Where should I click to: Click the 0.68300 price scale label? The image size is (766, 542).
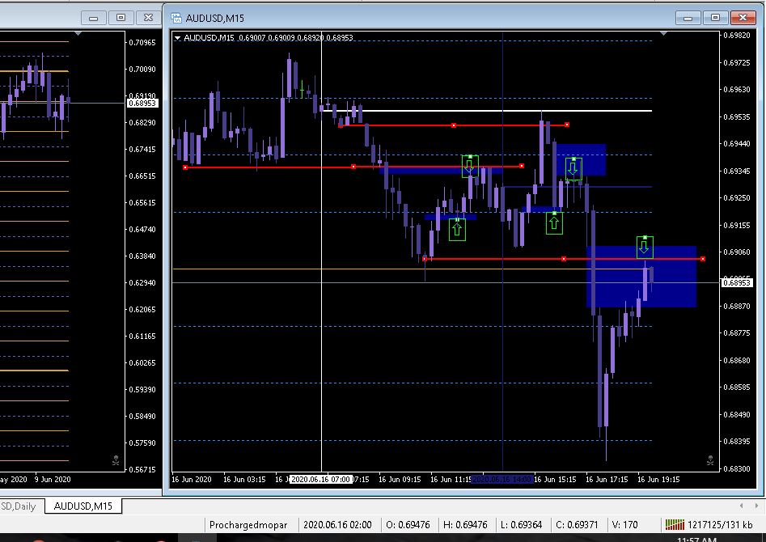[736, 468]
